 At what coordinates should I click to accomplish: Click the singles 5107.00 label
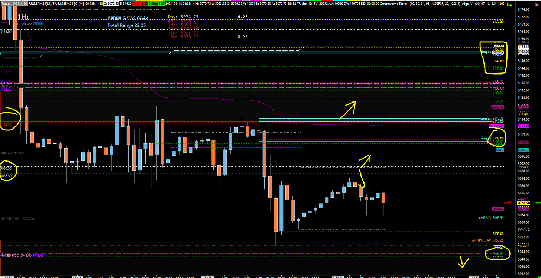tap(492, 138)
